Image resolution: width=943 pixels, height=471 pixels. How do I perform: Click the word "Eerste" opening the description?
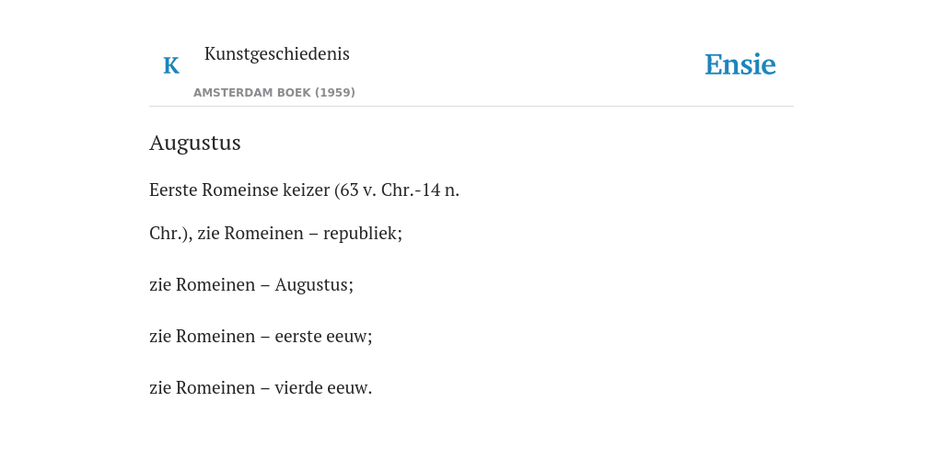pyautogui.click(x=173, y=190)
